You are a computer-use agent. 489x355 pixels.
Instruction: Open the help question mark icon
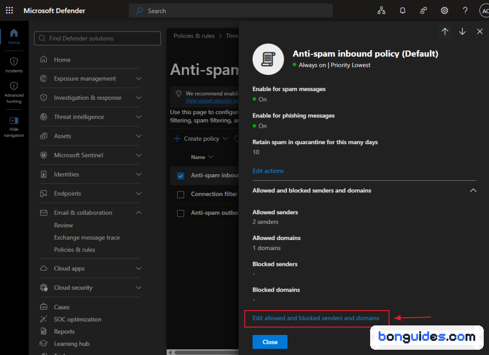point(465,10)
